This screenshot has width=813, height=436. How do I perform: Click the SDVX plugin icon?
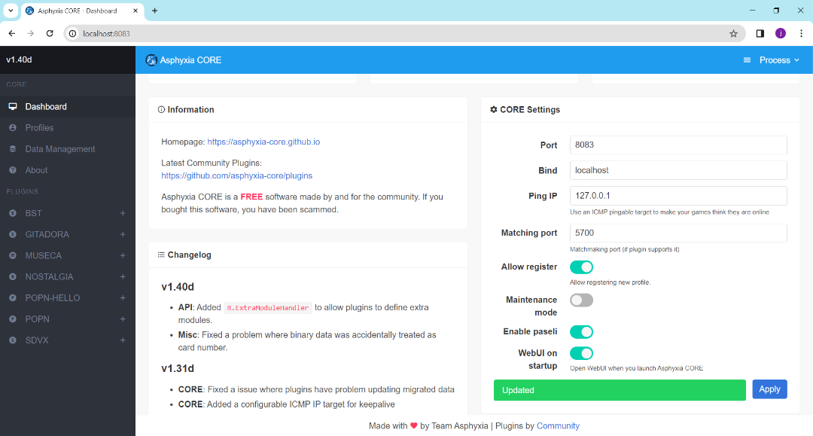click(x=13, y=340)
